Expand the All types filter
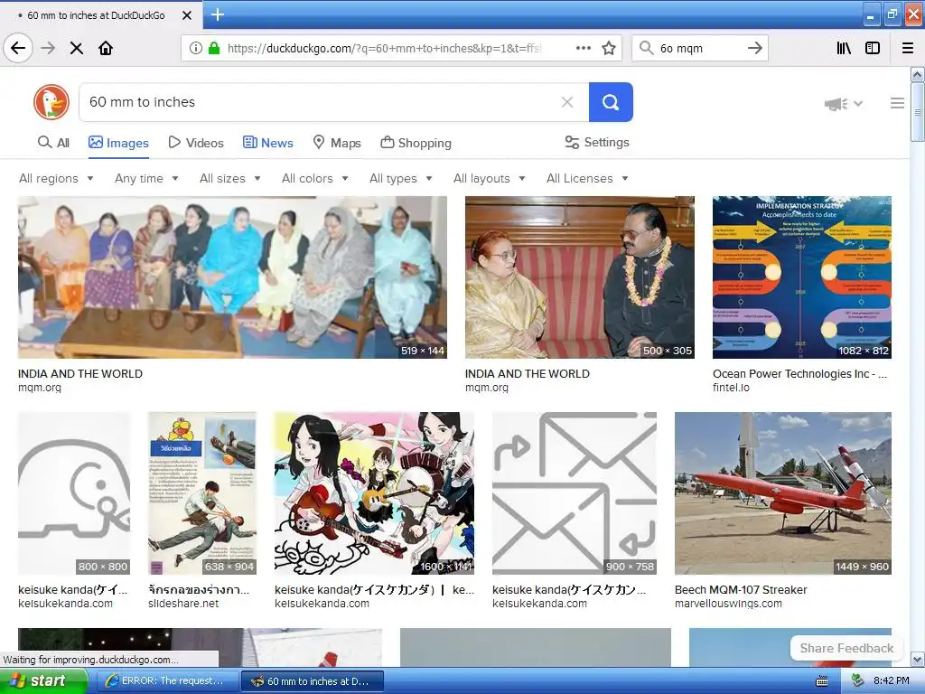925x694 pixels. tap(401, 178)
